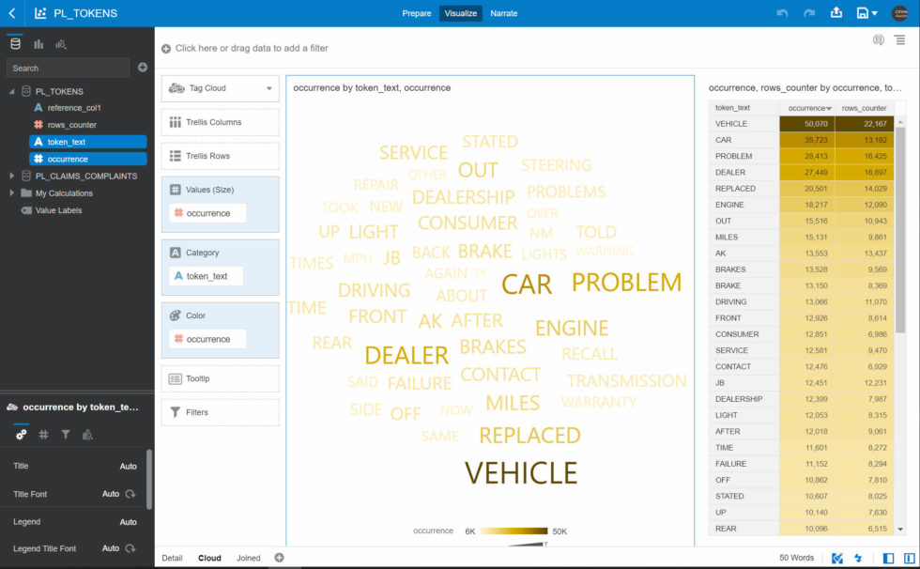Click the add data plus icon beside Search
Image resolution: width=920 pixels, height=569 pixels.
(143, 68)
